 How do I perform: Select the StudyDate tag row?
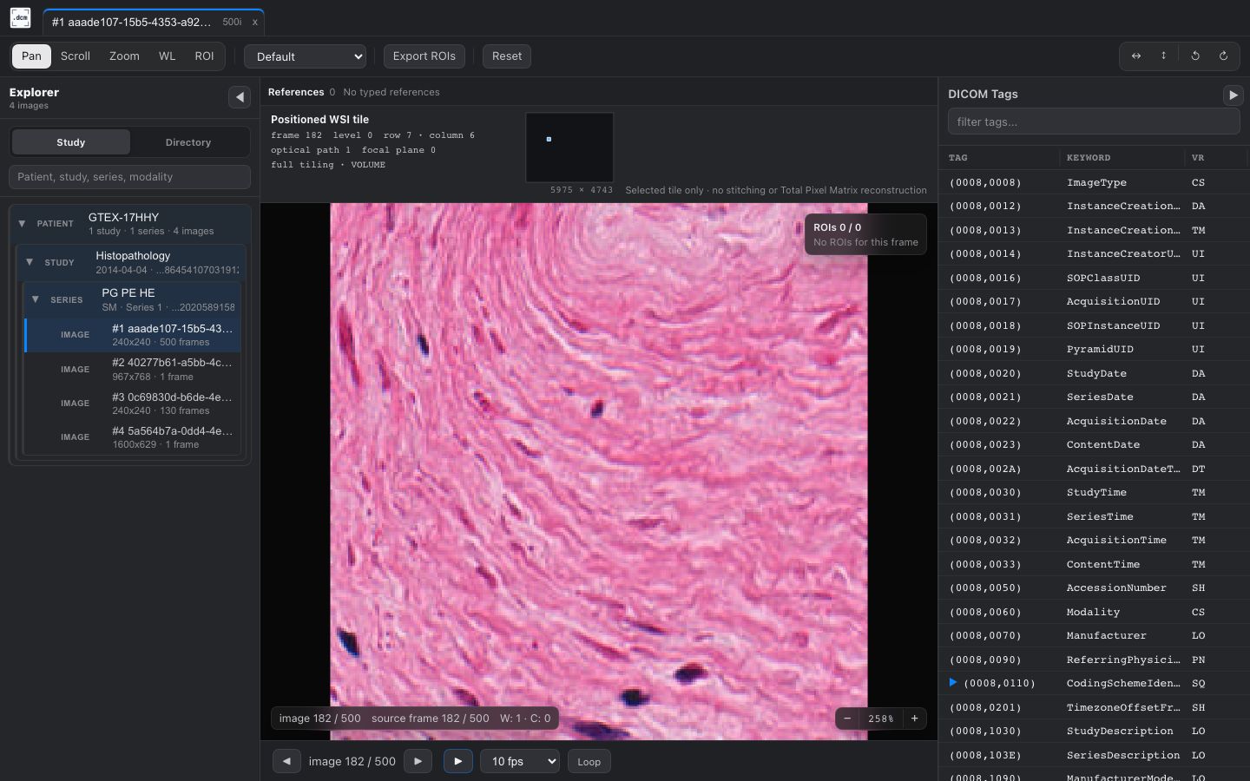coord(1094,373)
